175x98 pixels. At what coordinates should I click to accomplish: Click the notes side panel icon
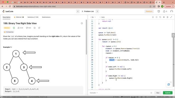[x=173, y=35]
